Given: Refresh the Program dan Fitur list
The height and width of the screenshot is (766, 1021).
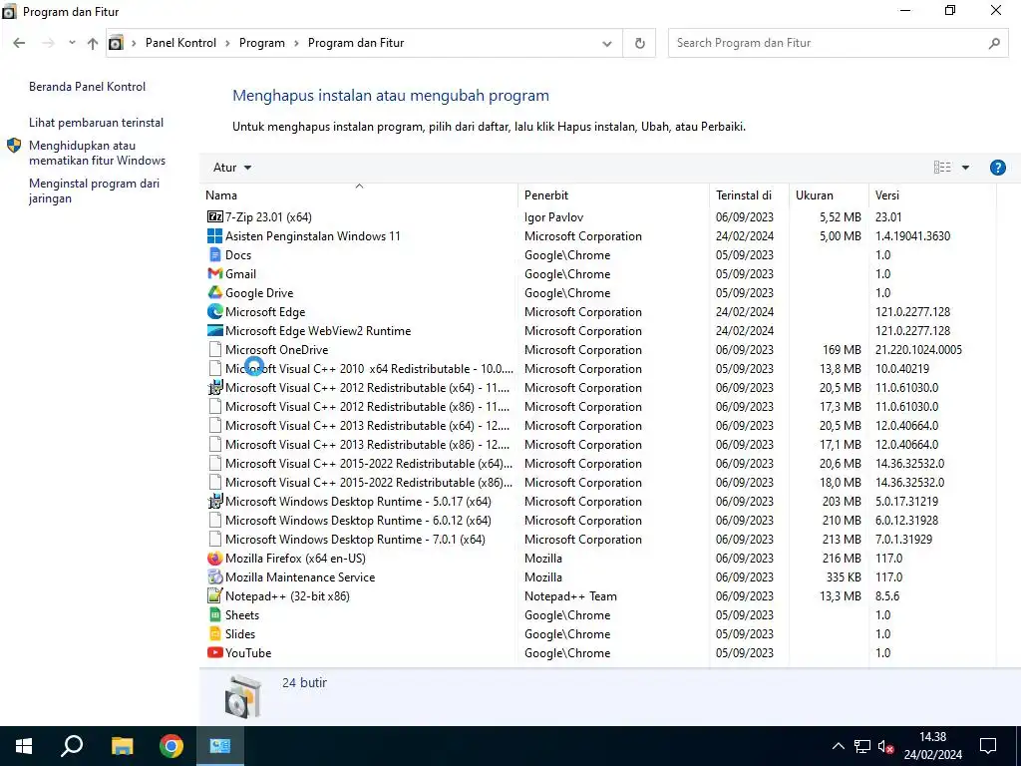Looking at the screenshot, I should click(x=639, y=43).
